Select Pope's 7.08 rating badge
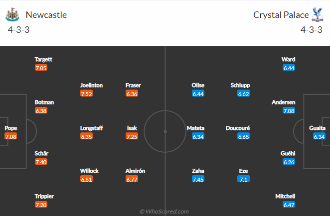This screenshot has height=216, width=330. (x=10, y=136)
